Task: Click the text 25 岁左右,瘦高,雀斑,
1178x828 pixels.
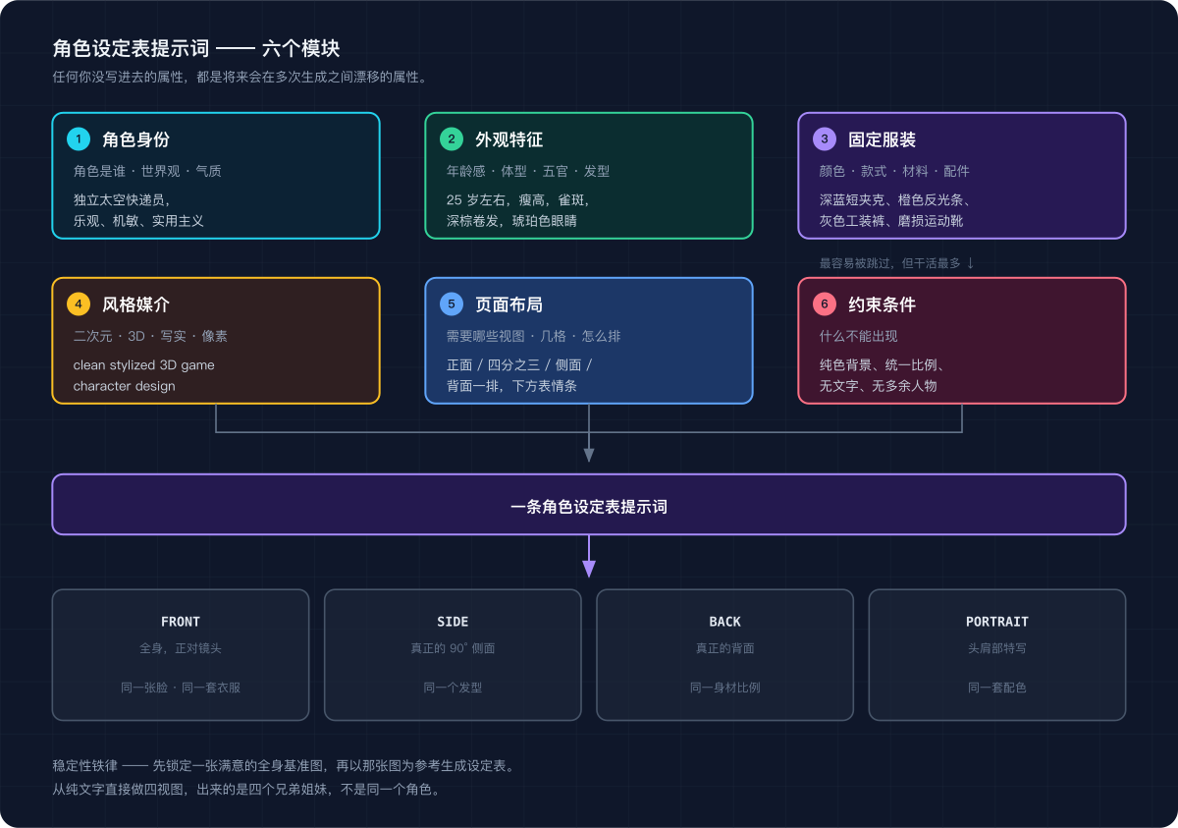Action: 518,199
